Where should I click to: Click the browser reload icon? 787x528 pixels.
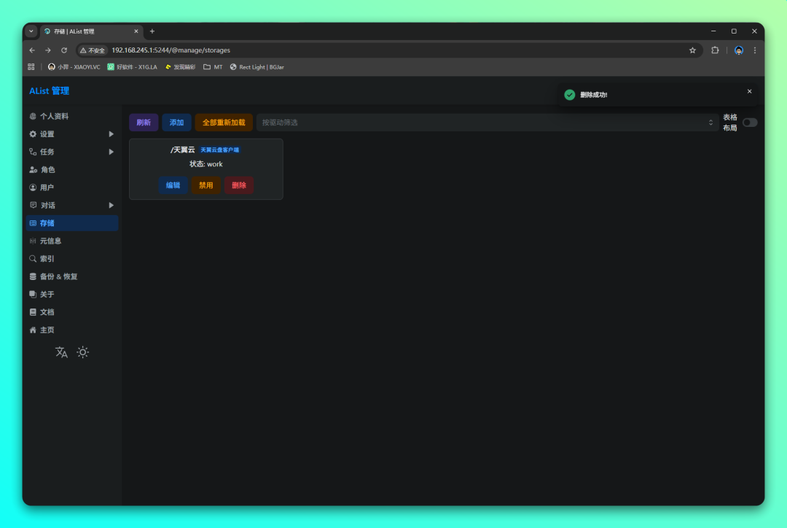tap(64, 50)
